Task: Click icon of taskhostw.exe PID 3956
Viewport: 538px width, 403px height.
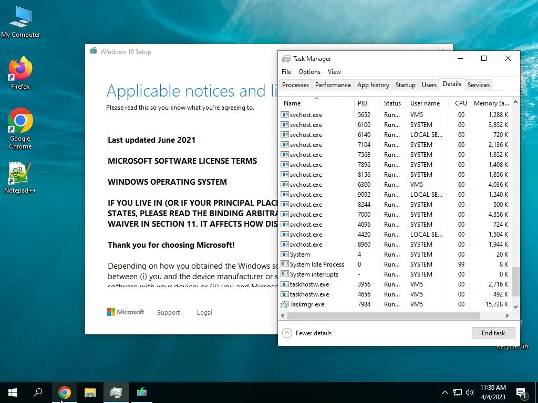Action: (284, 284)
